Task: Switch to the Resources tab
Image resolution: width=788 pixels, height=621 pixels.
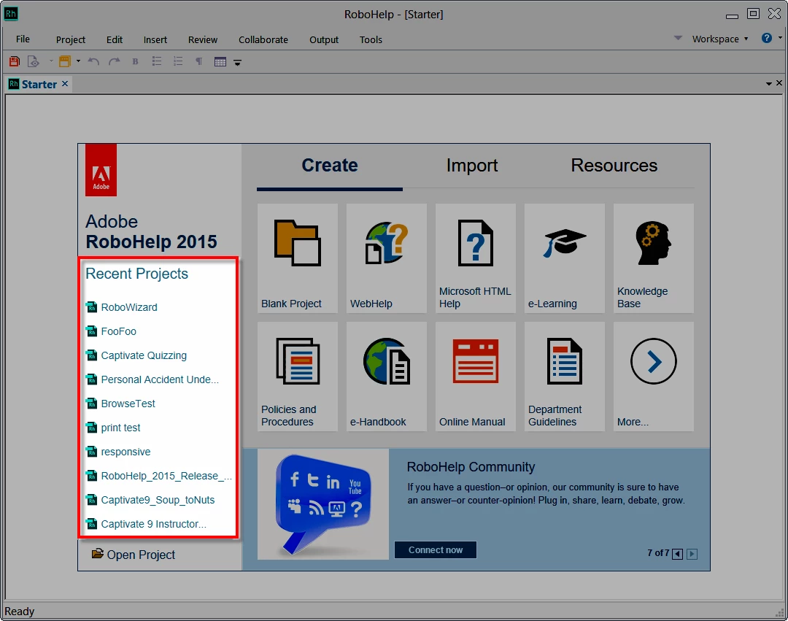Action: point(614,166)
